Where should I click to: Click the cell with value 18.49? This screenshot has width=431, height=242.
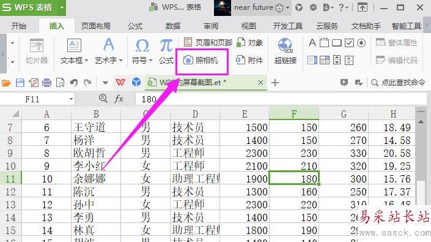(x=392, y=127)
